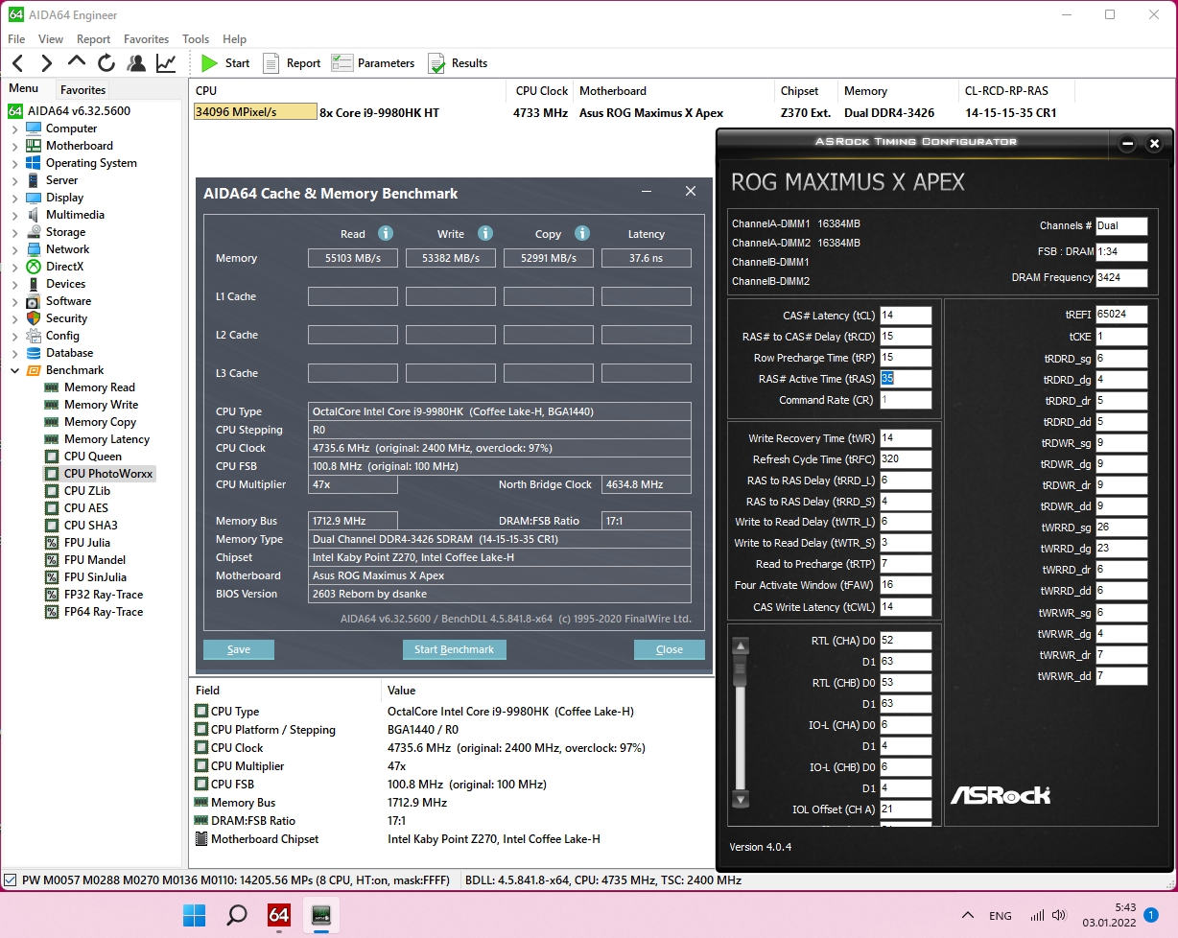Show hidden tray icons chevron
Viewport: 1178px width, 938px height.
click(967, 915)
